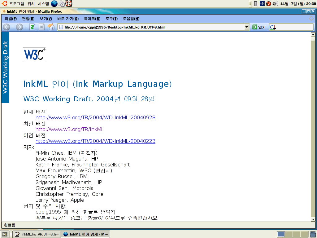The image size is (317, 238).
Task: Open the Trash icon in bottom panel
Action: [313, 234]
